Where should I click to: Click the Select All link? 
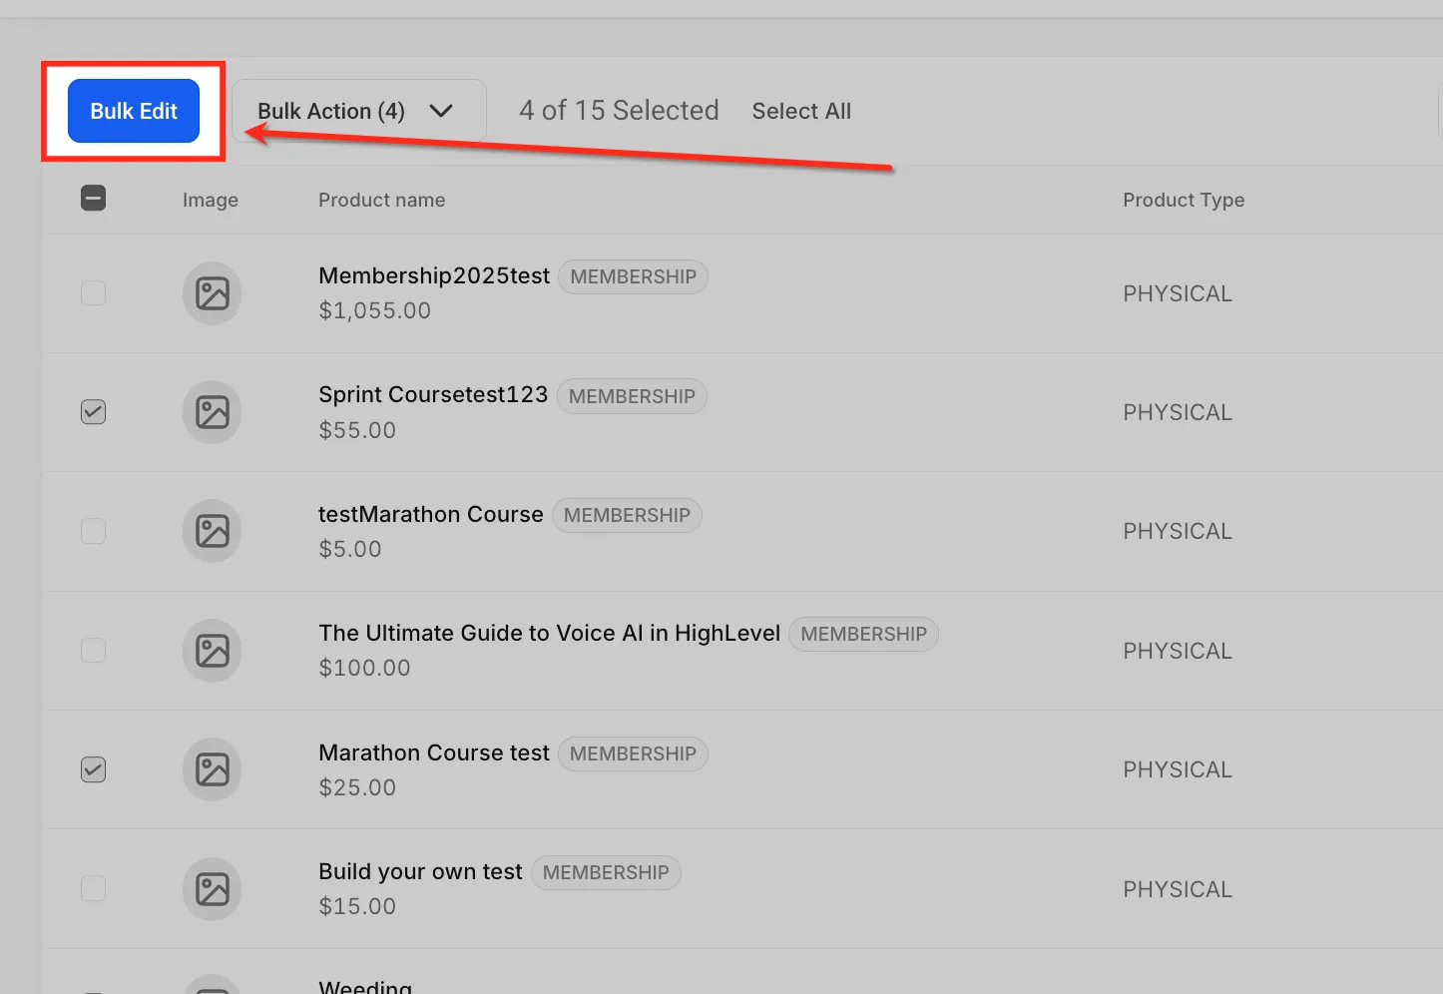pos(801,111)
